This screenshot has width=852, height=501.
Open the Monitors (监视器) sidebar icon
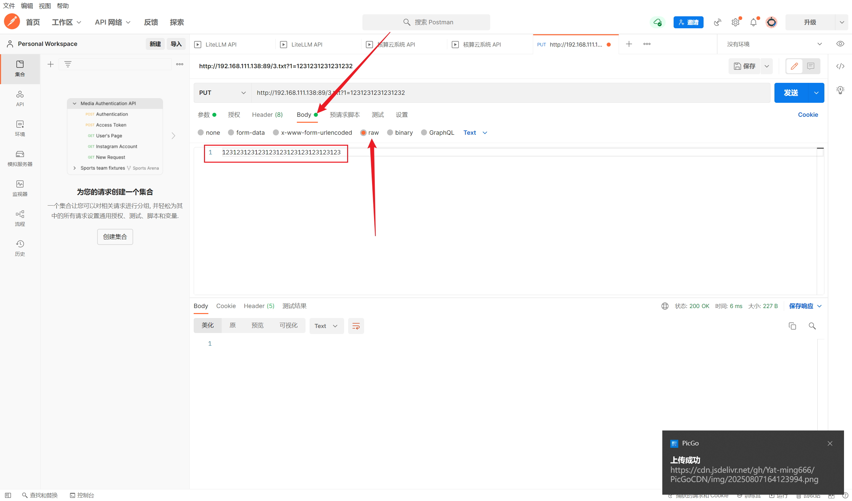point(20,188)
